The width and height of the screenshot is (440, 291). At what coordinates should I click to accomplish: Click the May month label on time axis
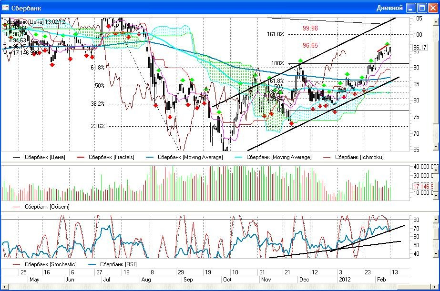point(34,280)
